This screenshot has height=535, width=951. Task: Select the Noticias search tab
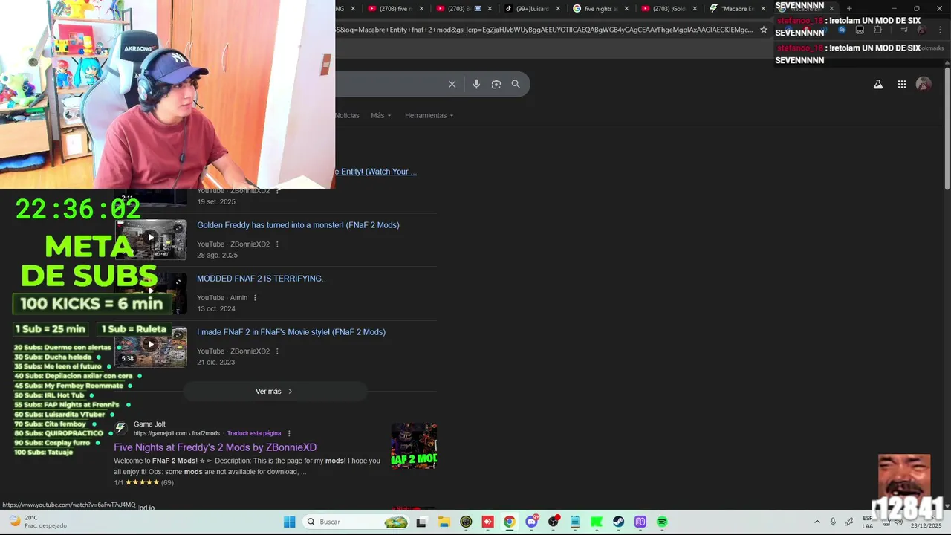point(347,115)
